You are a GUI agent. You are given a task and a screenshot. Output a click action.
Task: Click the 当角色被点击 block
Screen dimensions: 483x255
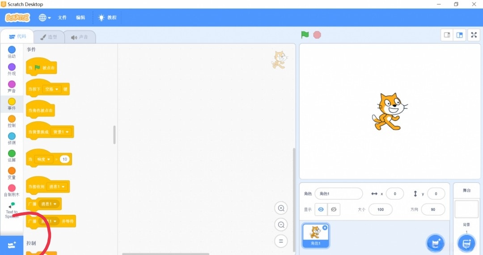40,109
